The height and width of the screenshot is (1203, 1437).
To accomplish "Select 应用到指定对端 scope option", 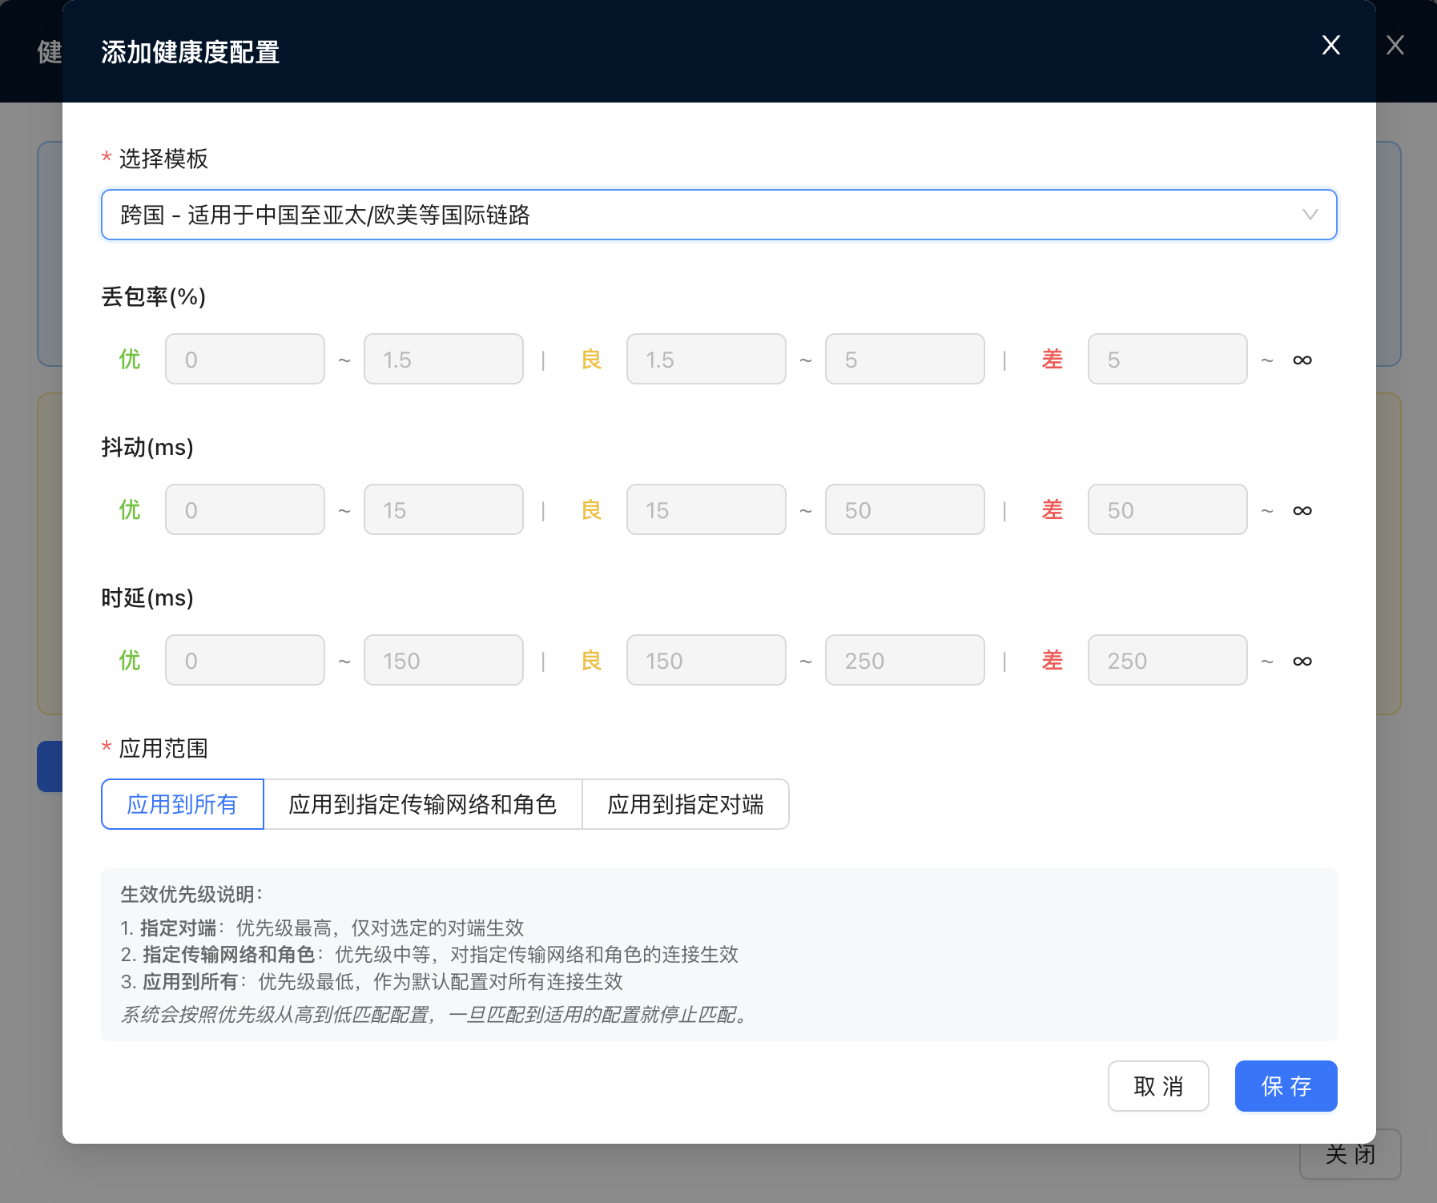I will (x=686, y=804).
